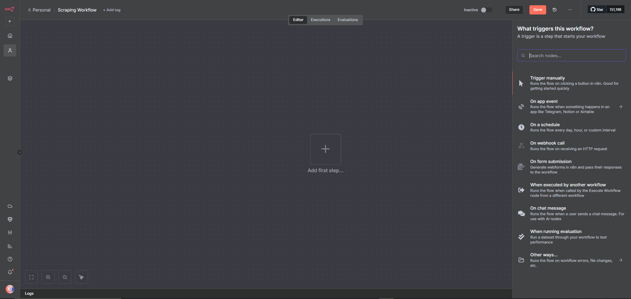631x299 pixels.
Task: Save the workflow
Action: [x=538, y=10]
